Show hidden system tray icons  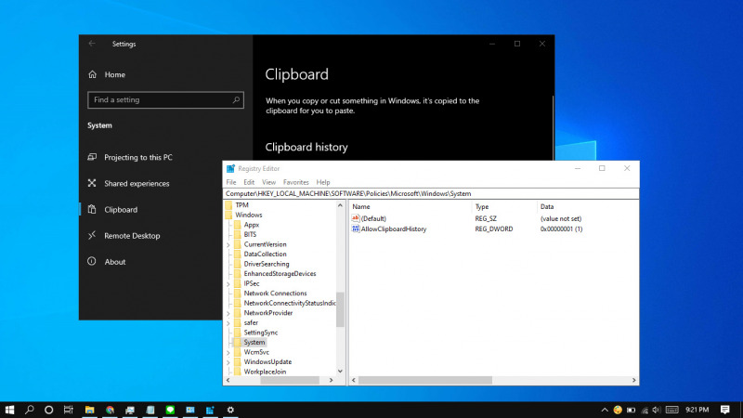coord(605,410)
